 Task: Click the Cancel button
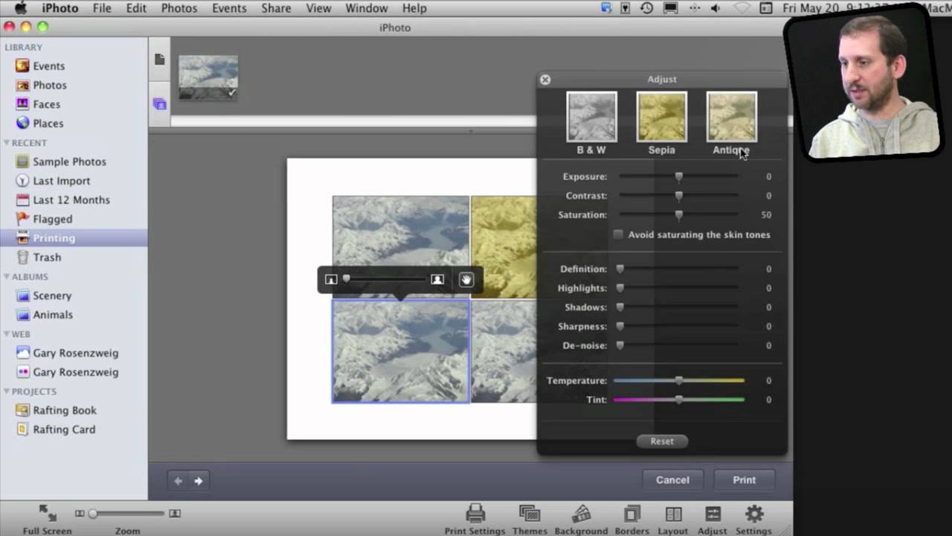tap(672, 480)
